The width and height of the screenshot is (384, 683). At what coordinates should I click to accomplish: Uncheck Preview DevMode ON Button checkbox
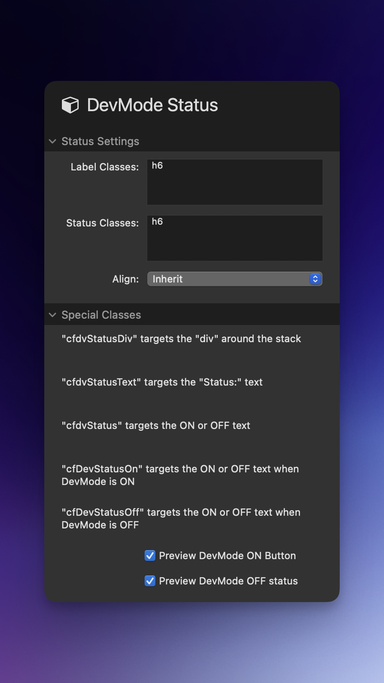click(150, 556)
